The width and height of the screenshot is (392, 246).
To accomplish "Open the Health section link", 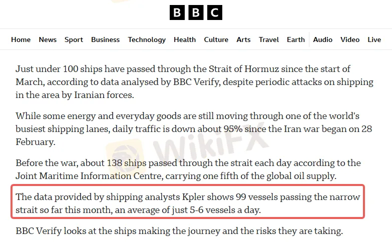I will click(185, 39).
